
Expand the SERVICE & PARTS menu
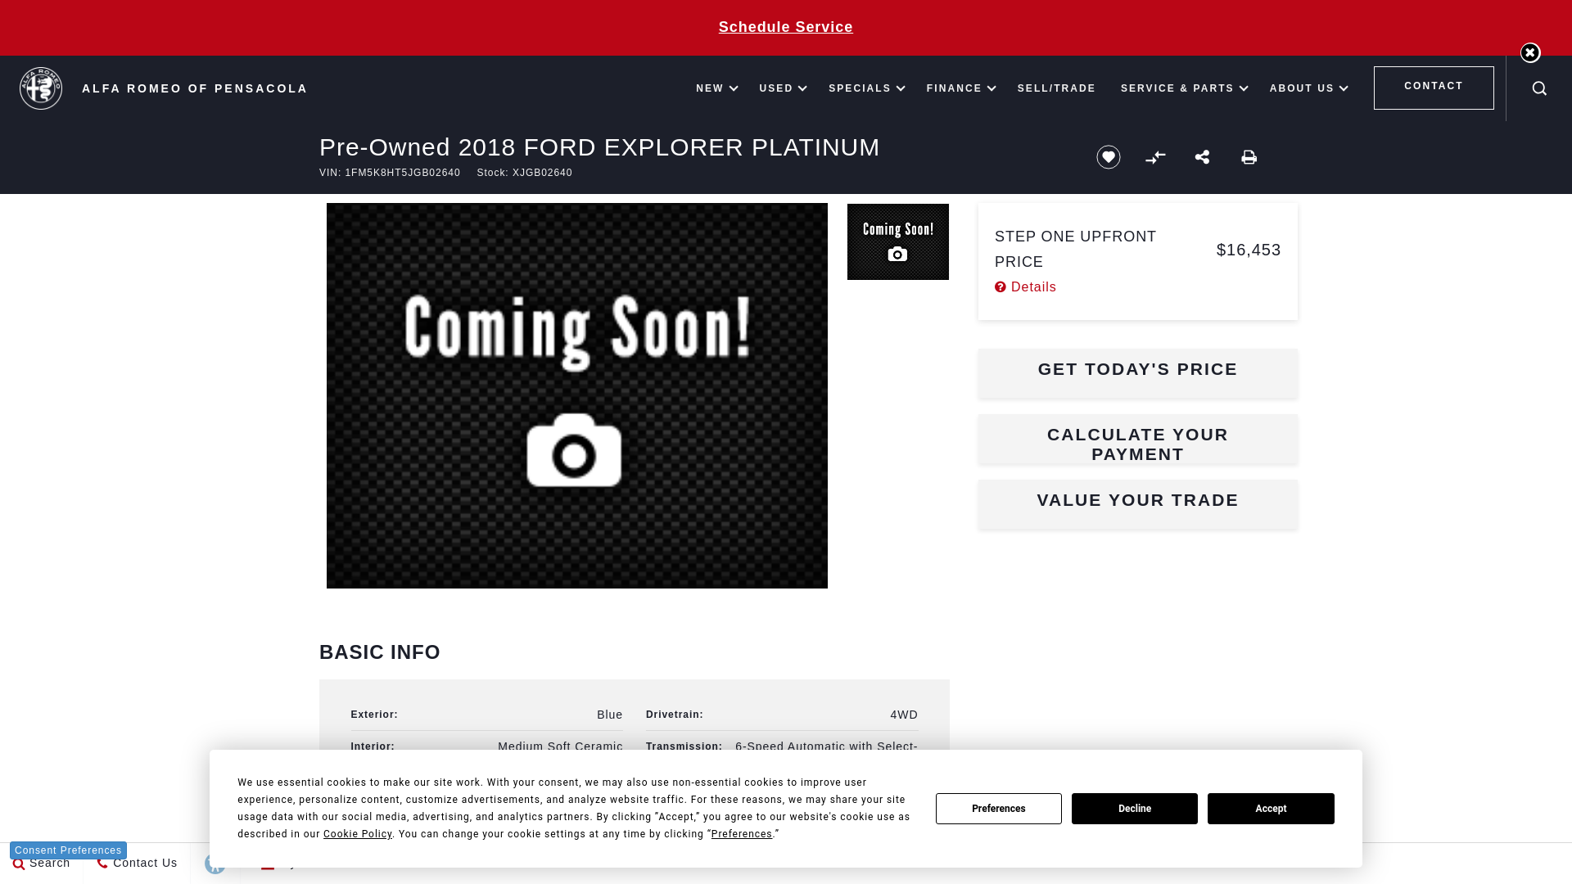[1184, 88]
